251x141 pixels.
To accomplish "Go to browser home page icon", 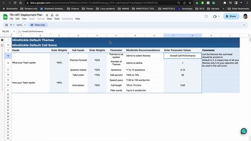I will coord(20,3).
